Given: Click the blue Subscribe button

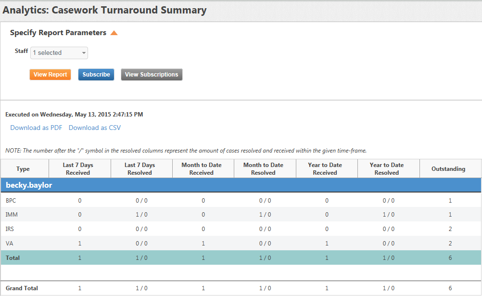Looking at the screenshot, I should [96, 75].
